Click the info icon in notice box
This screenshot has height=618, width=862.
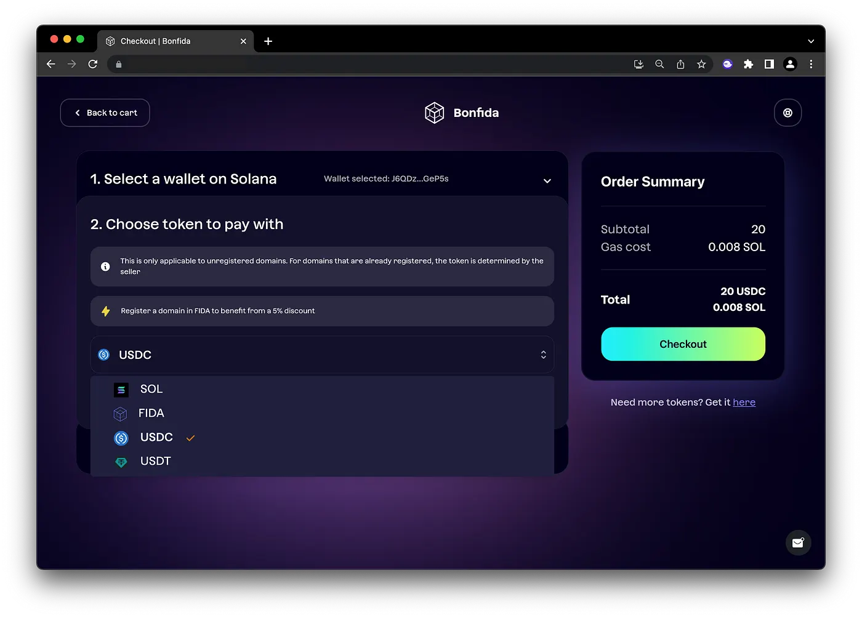tap(105, 267)
